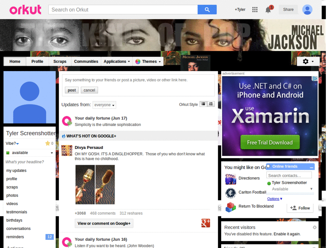Click Divya Persaud name link
This screenshot has width=330, height=248.
click(89, 148)
